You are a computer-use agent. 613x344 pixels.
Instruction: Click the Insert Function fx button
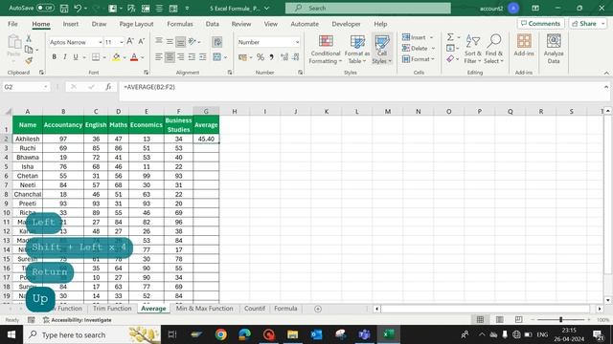coord(108,87)
